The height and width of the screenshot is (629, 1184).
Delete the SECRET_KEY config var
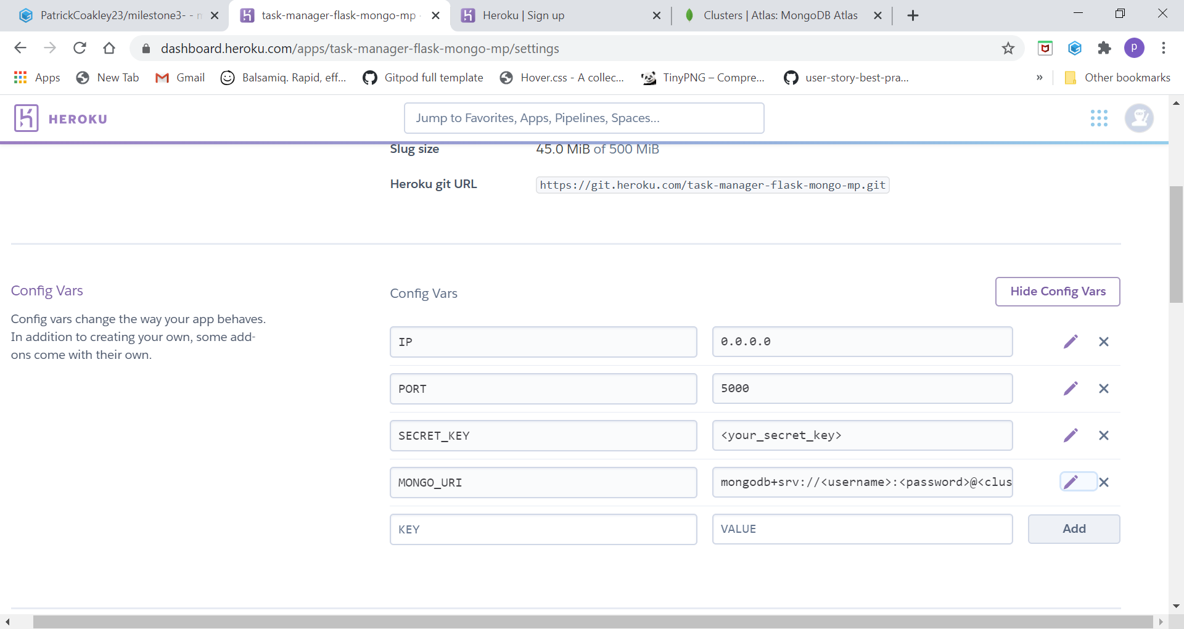click(1104, 435)
